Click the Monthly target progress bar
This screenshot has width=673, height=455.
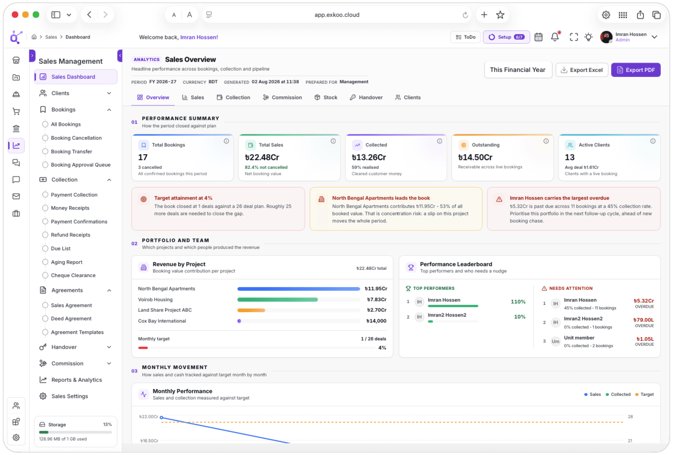click(x=256, y=348)
